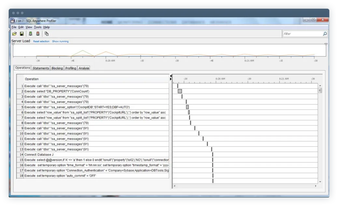
Task: Switch to the Blocking tab
Action: click(57, 68)
